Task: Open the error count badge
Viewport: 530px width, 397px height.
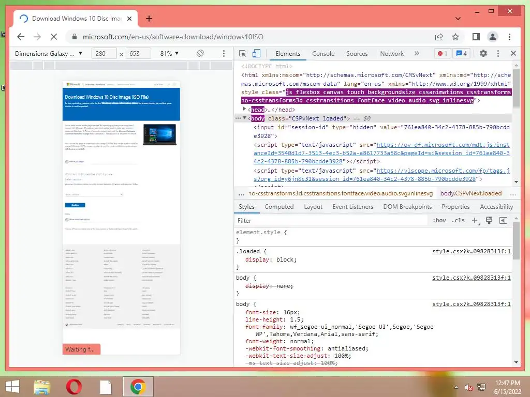Action: click(x=443, y=53)
